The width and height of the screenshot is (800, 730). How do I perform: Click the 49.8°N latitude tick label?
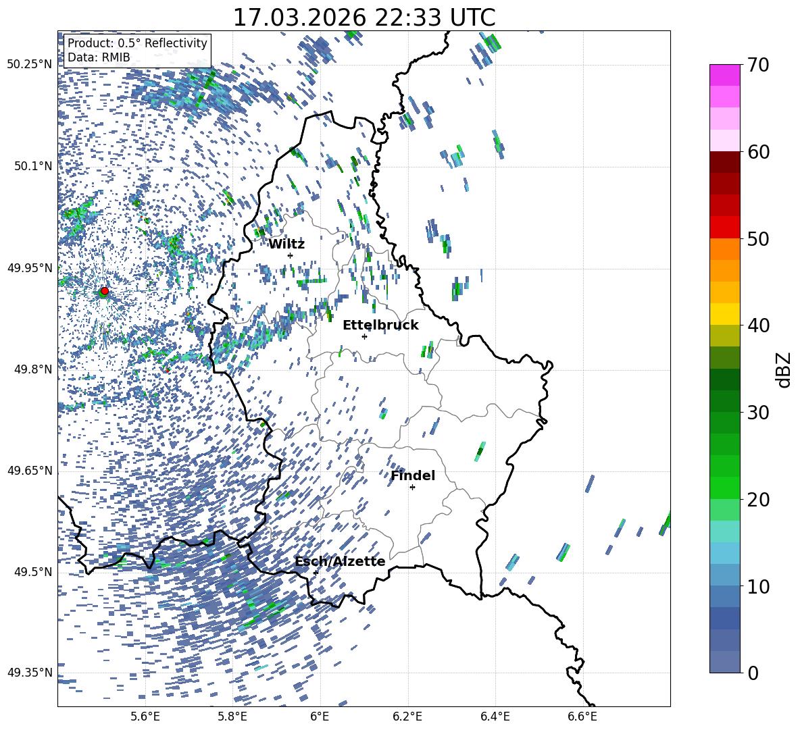pyautogui.click(x=33, y=369)
